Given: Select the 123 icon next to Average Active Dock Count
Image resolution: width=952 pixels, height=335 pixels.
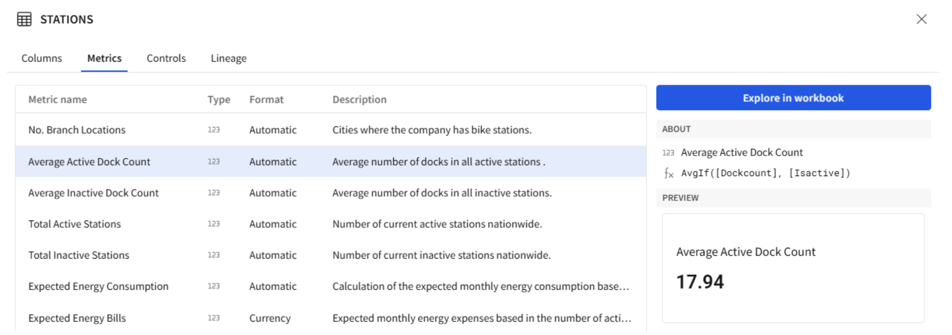Looking at the screenshot, I should click(x=214, y=161).
